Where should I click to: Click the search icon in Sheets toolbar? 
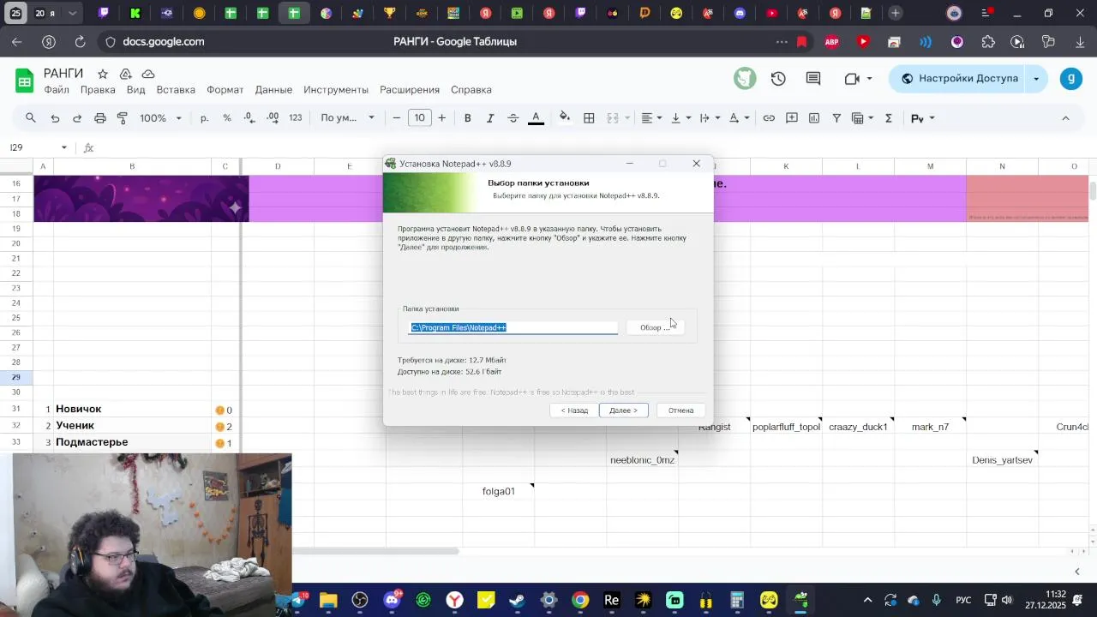coord(31,118)
